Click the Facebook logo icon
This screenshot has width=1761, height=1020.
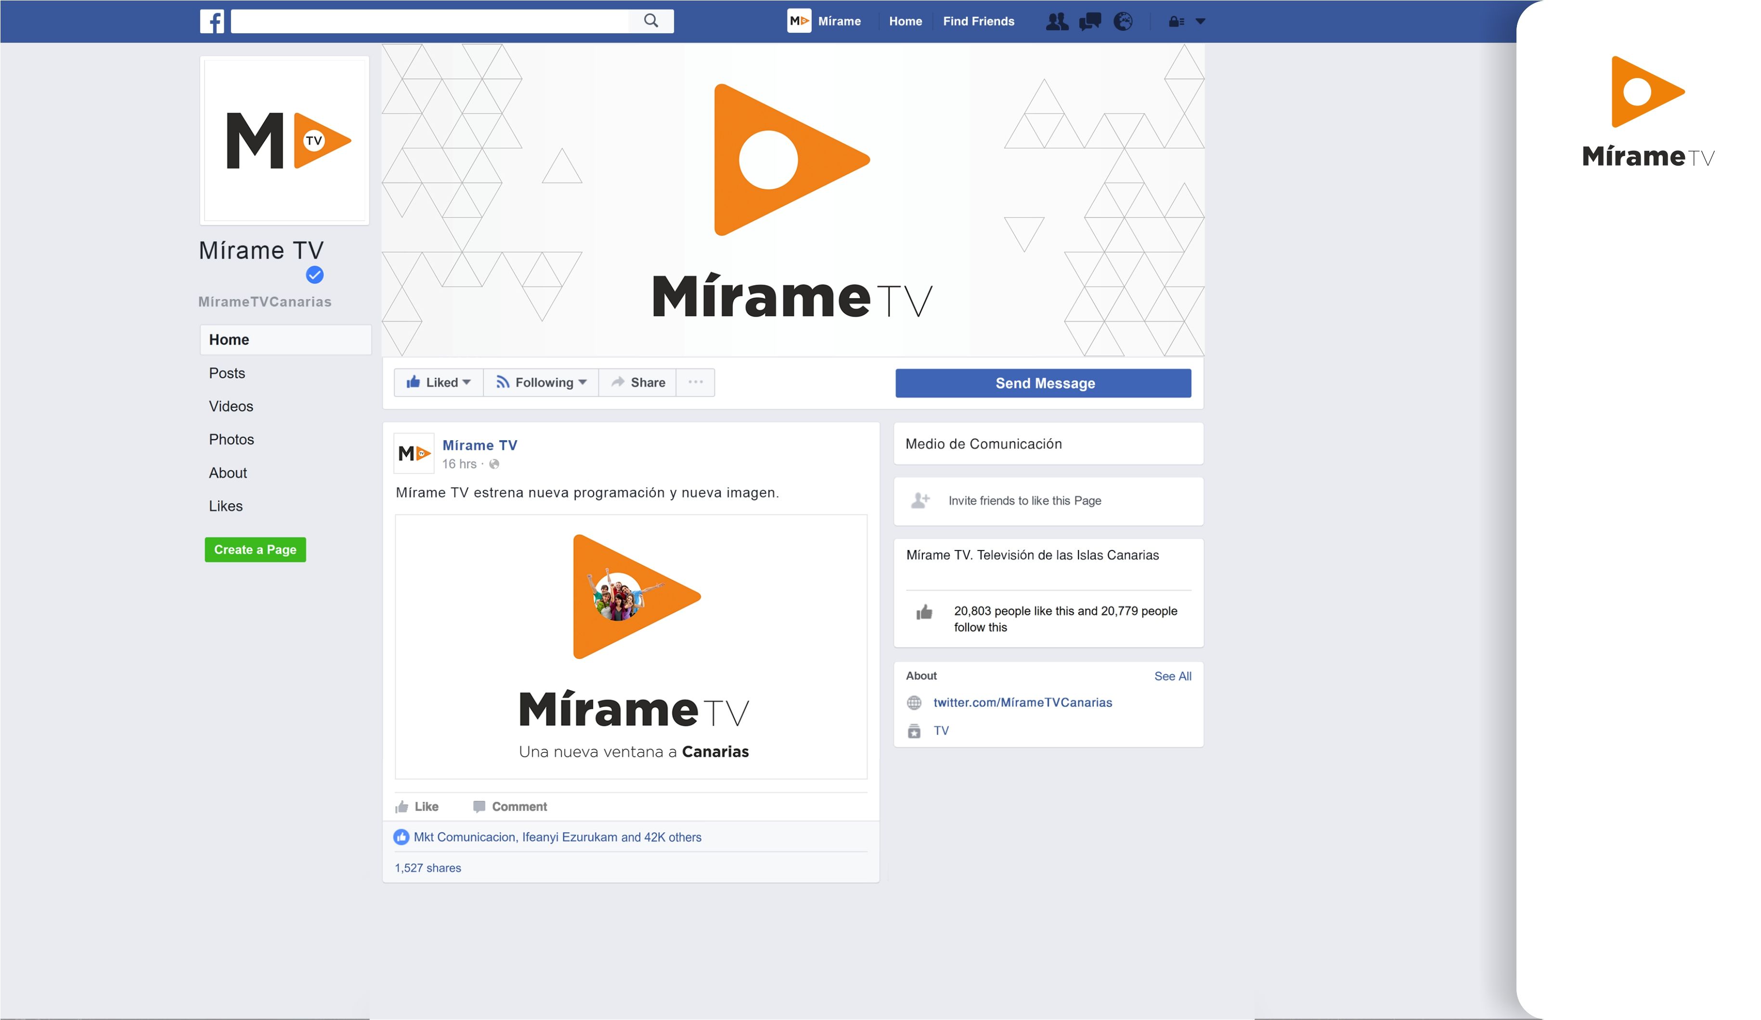pyautogui.click(x=212, y=21)
